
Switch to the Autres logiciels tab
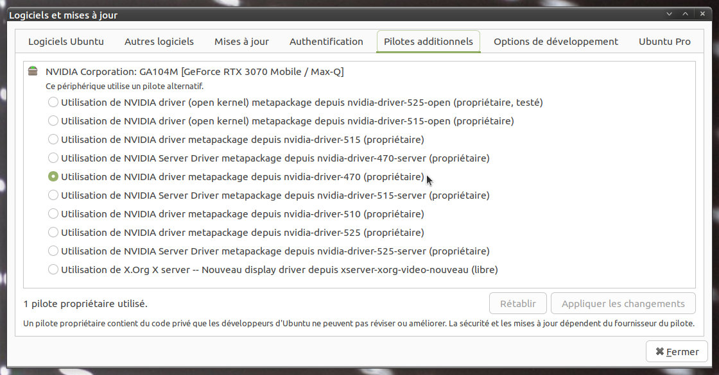coord(159,42)
